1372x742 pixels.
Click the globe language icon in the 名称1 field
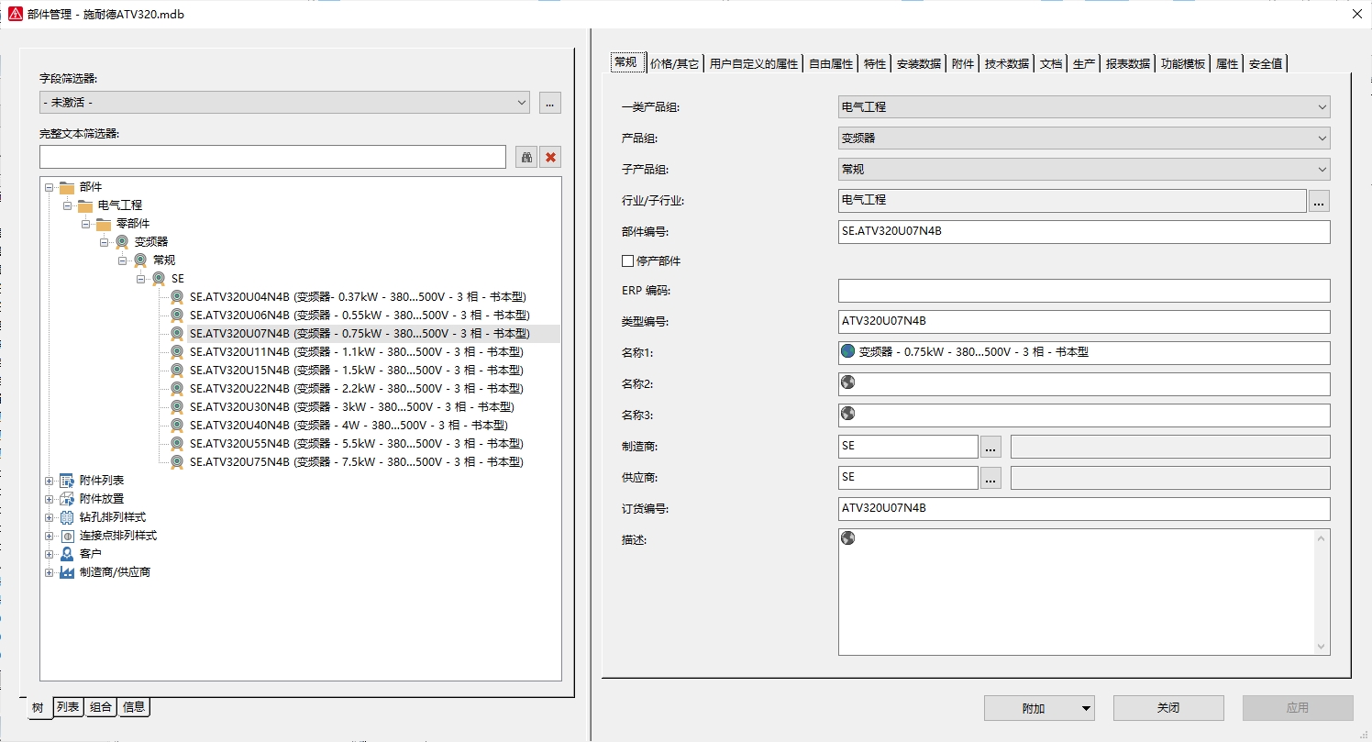tap(847, 351)
